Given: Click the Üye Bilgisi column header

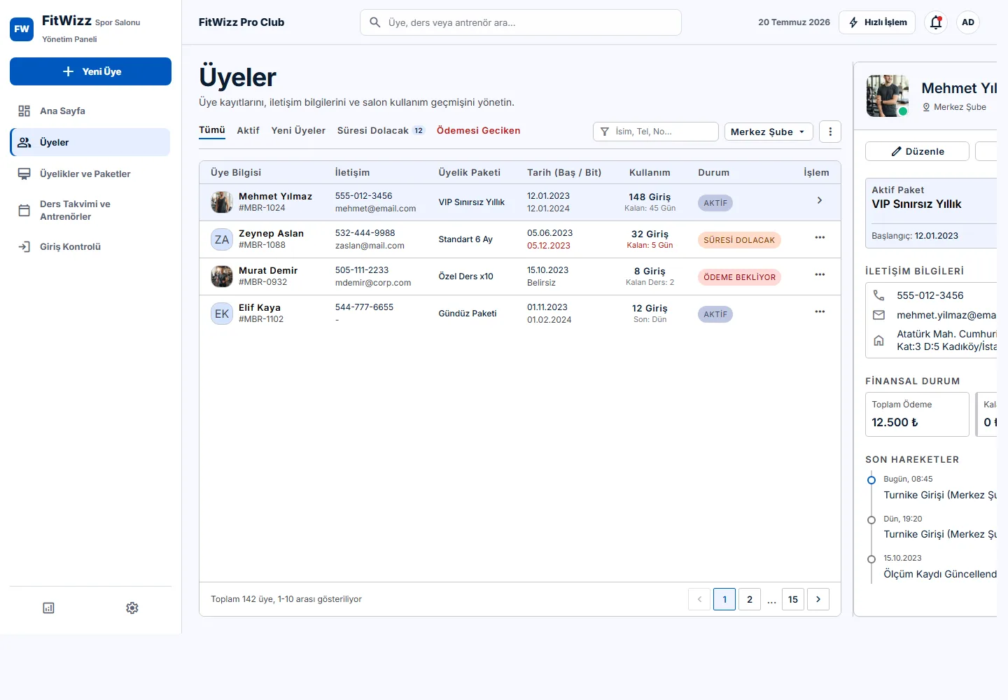Looking at the screenshot, I should click(x=236, y=172).
